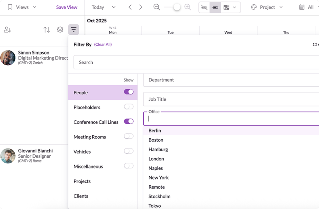Click the sort arrows icon in sidebar
319x209 pixels.
click(47, 29)
